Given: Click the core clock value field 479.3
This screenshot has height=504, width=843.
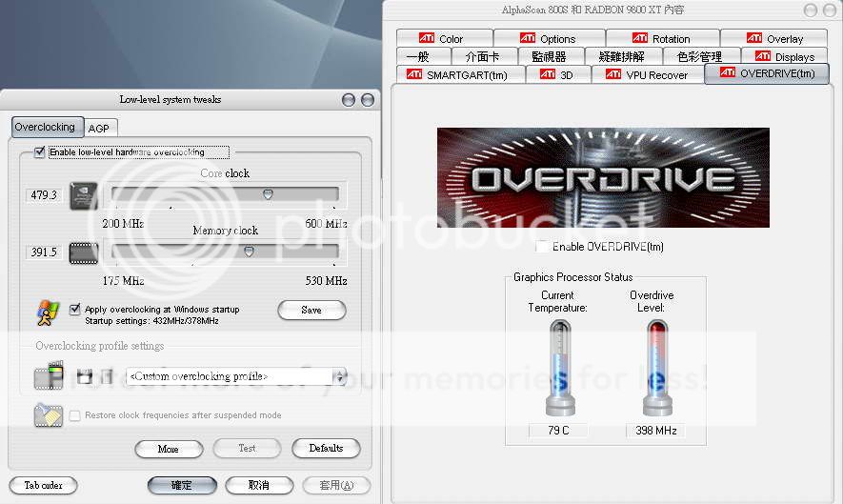Looking at the screenshot, I should (x=44, y=194).
